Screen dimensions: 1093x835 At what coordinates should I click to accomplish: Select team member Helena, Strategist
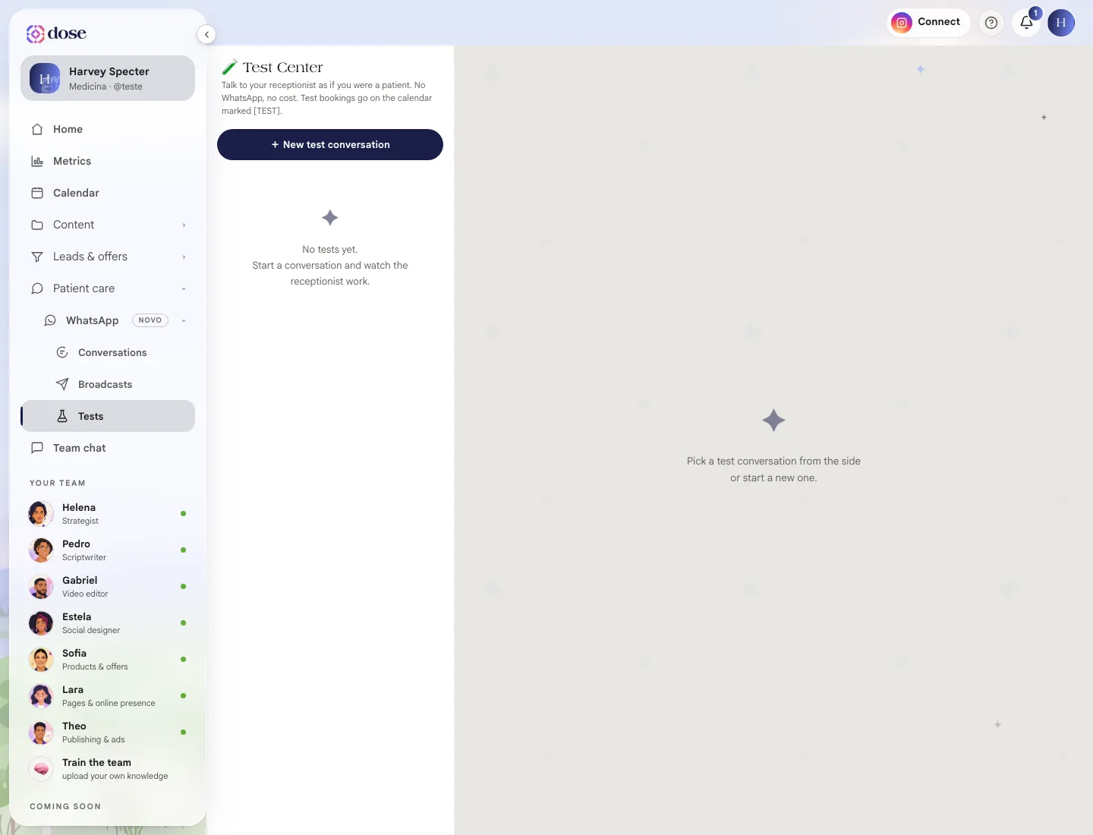tap(108, 514)
